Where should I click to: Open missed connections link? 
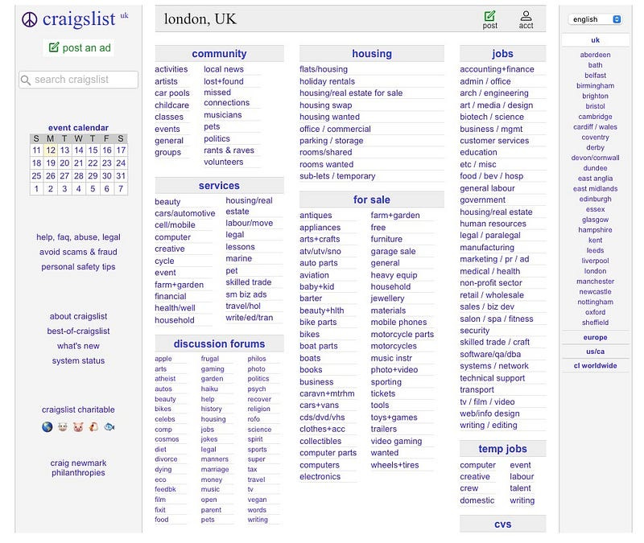(x=227, y=97)
